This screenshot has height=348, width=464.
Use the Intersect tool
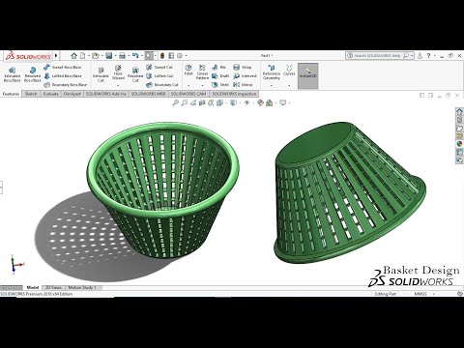pyautogui.click(x=246, y=75)
